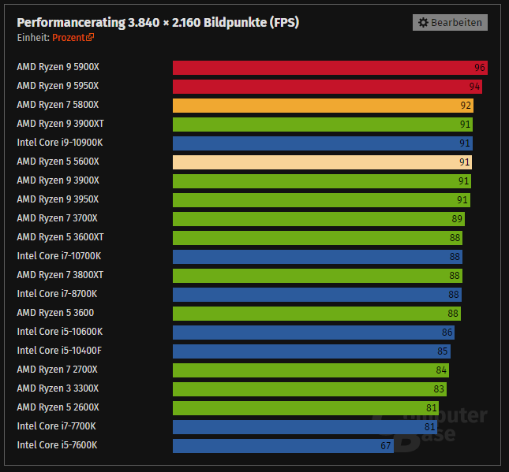Click the blue Core i9-10900K bar
Screen dimensions: 509x472
[x=323, y=143]
